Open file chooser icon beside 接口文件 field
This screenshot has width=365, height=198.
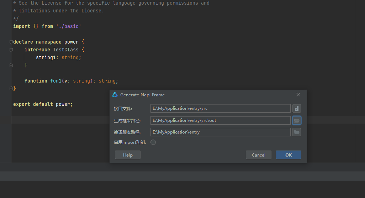pos(297,108)
